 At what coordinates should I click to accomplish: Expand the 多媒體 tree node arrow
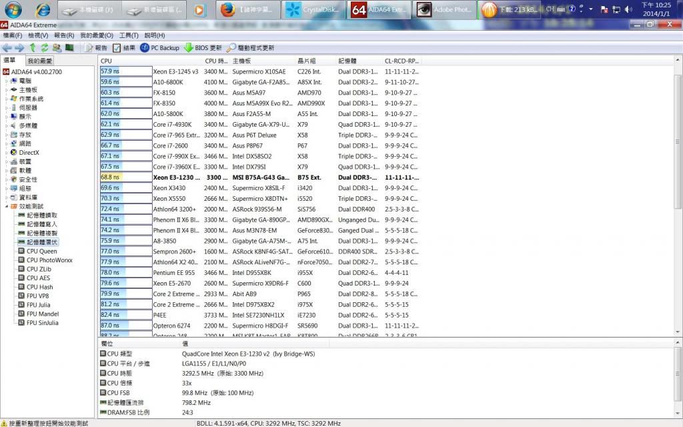[7, 125]
